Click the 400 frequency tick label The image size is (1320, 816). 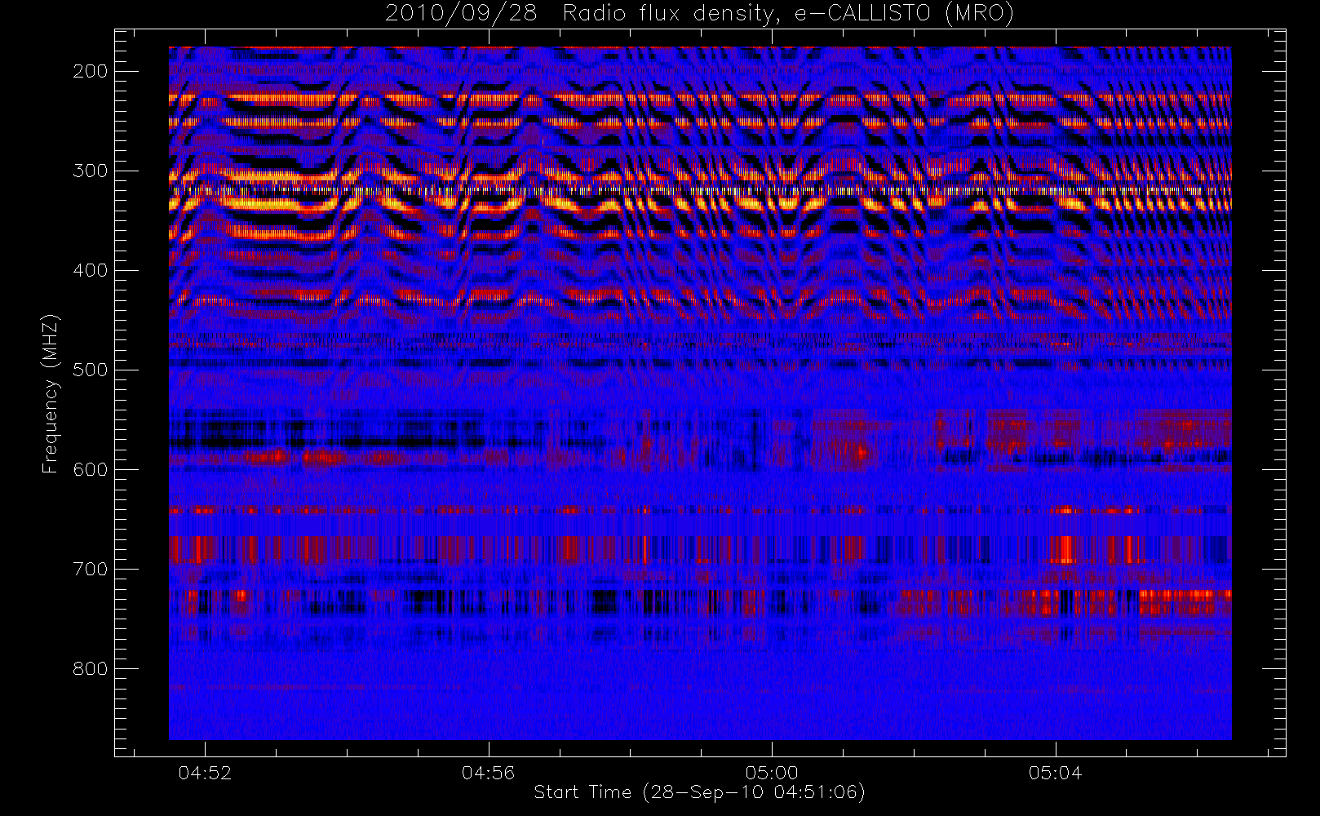point(91,270)
